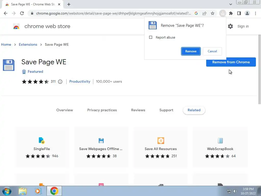Click the SingleFile card title
This screenshot has width=261, height=196.
click(42, 149)
